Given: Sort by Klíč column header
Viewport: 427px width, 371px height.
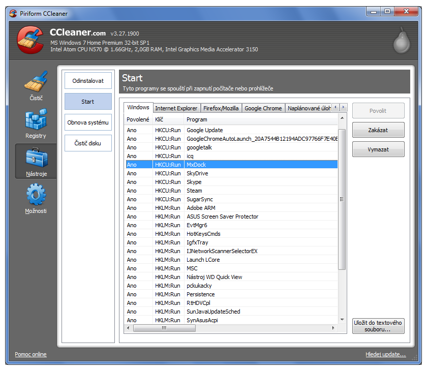Looking at the screenshot, I should coord(168,119).
